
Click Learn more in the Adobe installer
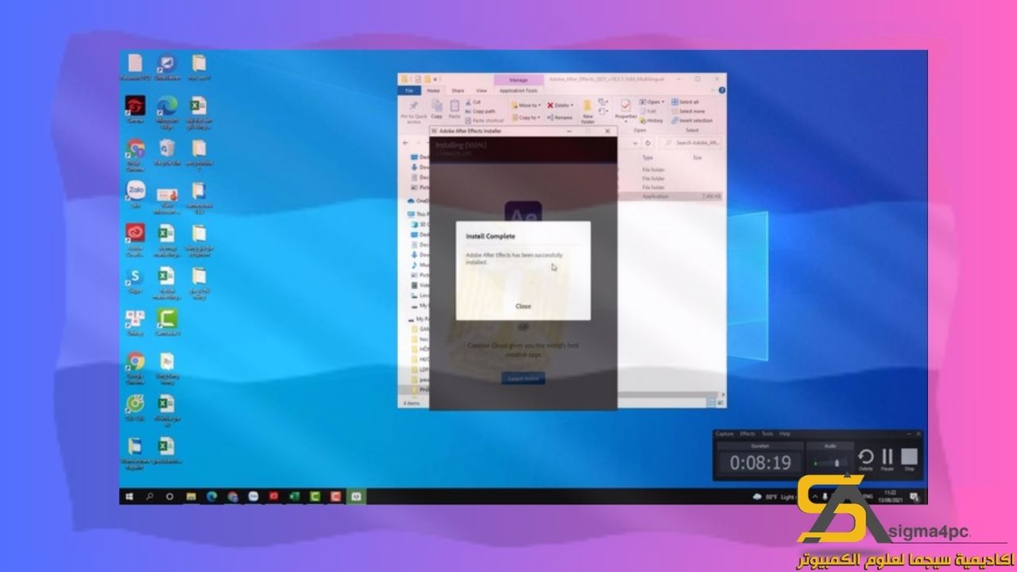[523, 379]
